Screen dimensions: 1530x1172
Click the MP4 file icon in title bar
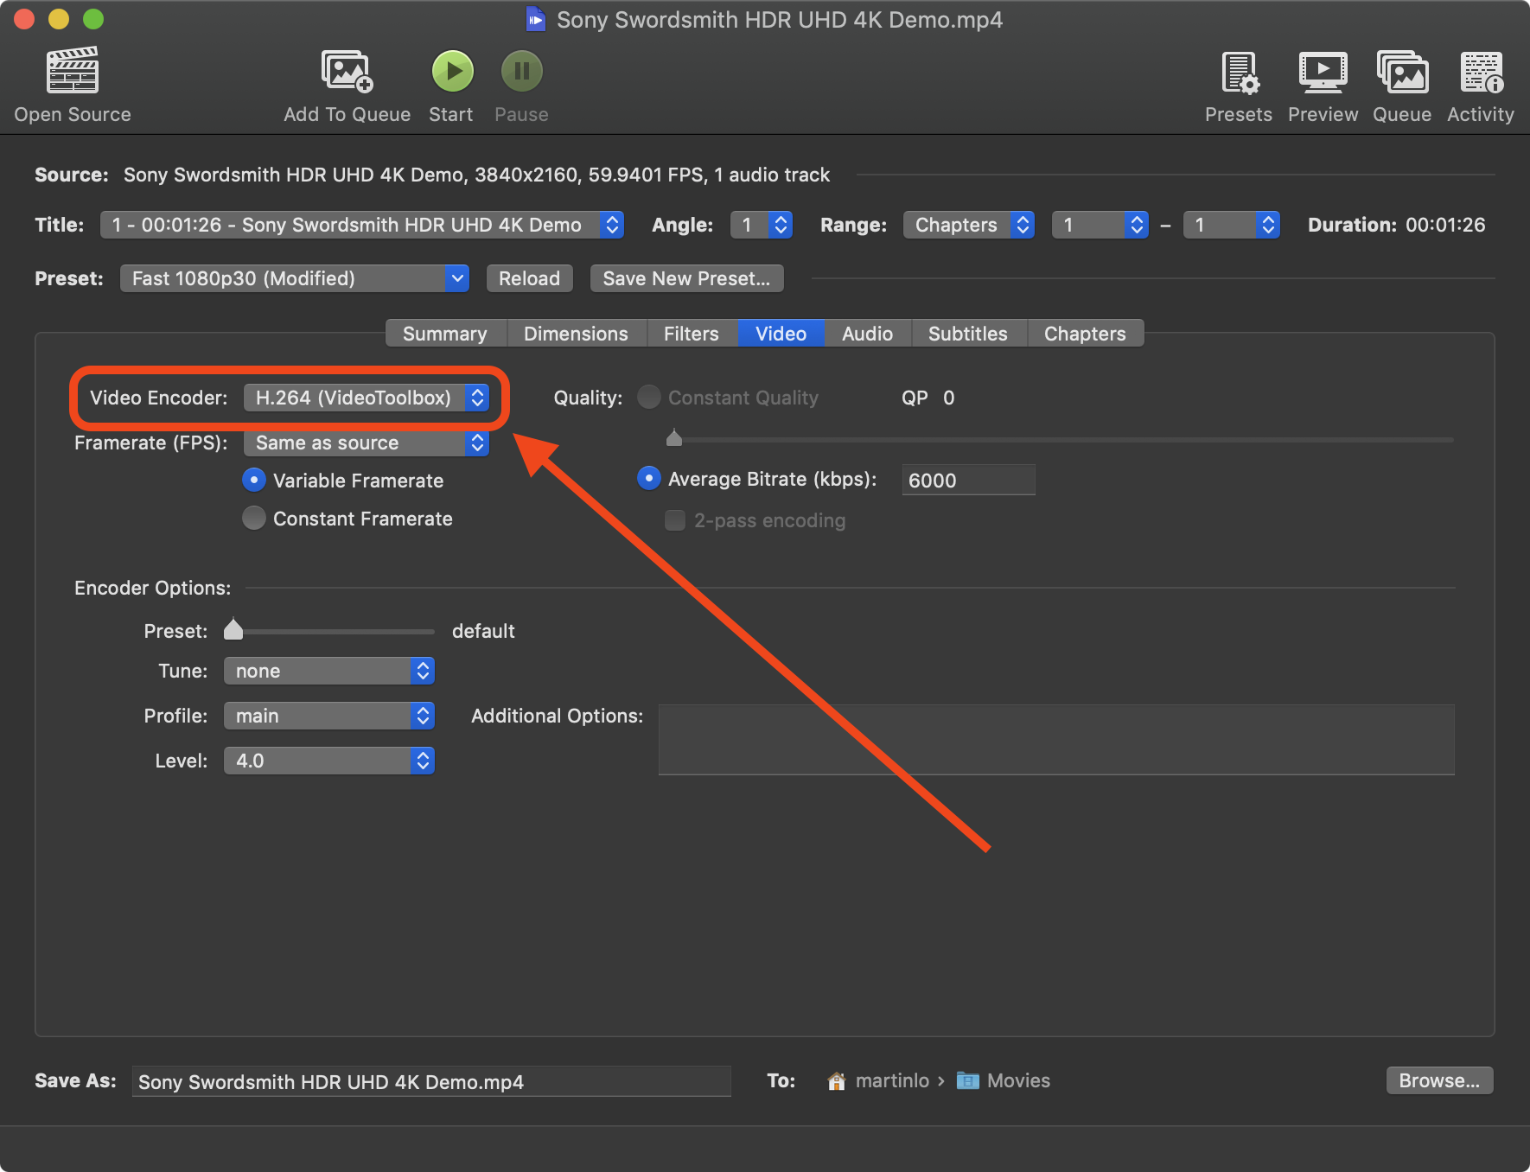536,19
